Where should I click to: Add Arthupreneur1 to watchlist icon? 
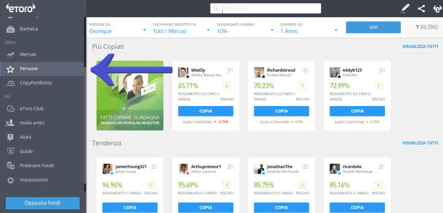click(x=230, y=167)
